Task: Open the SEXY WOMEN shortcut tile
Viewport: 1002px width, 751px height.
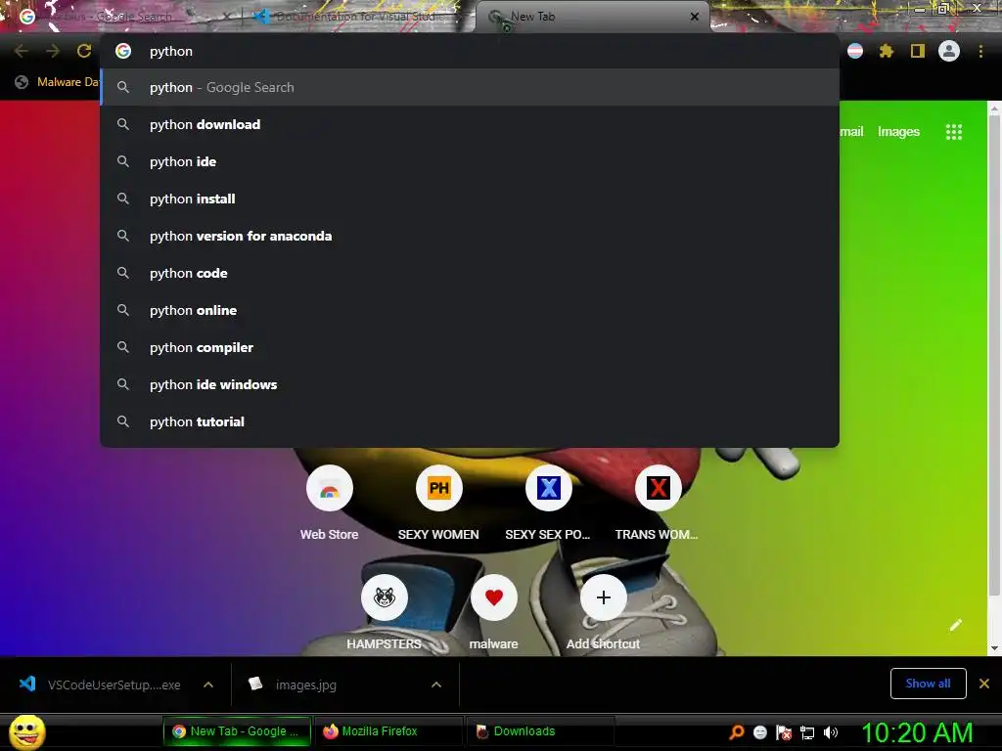Action: [x=438, y=489]
